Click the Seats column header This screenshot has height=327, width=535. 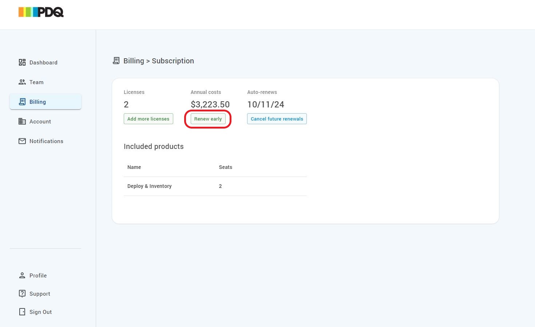[225, 167]
